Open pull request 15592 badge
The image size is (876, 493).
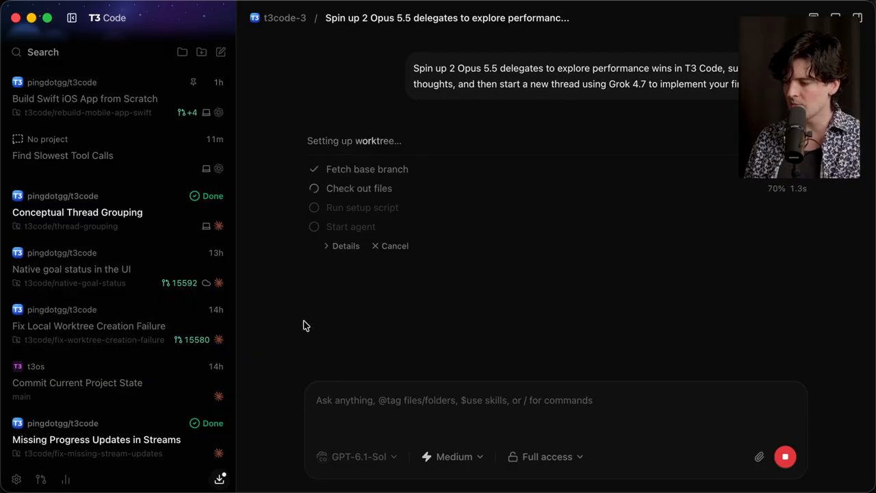tap(179, 283)
